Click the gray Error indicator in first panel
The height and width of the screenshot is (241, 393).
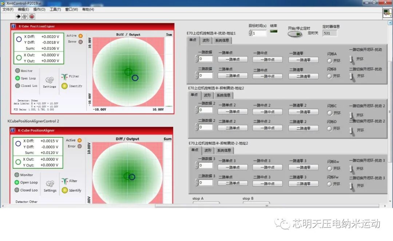pyautogui.click(x=80, y=42)
